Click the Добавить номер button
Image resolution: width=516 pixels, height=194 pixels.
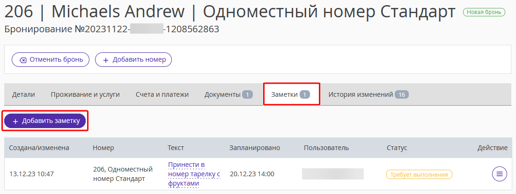pyautogui.click(x=133, y=60)
